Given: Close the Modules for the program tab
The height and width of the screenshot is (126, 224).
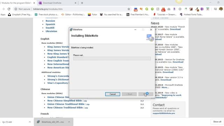Looking at the screenshot, I should (x=34, y=3).
